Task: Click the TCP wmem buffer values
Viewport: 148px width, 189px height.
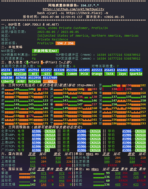Action: tap(118, 59)
